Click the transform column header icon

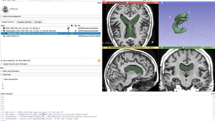point(75,26)
